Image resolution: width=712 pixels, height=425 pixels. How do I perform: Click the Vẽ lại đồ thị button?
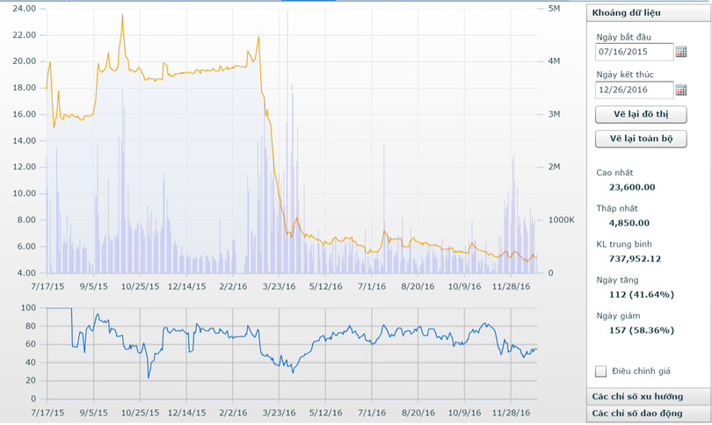[640, 116]
